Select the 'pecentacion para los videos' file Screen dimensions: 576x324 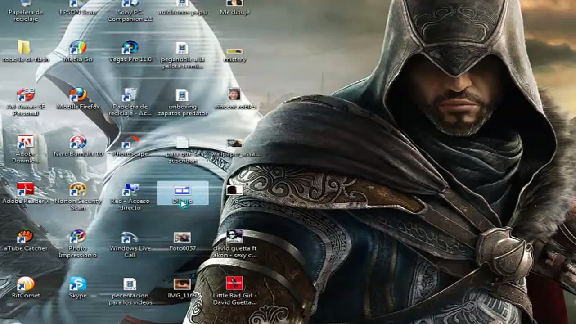point(130,284)
